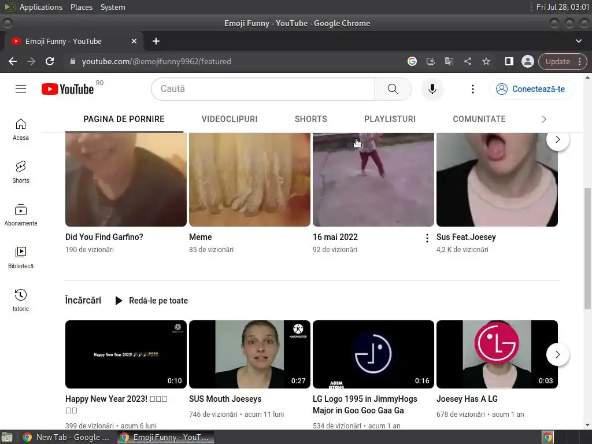The image size is (592, 444).
Task: Open Abonamente in sidebar
Action: click(21, 215)
